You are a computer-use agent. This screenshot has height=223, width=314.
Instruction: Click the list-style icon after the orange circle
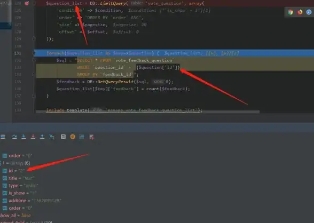pyautogui.click(x=82, y=137)
